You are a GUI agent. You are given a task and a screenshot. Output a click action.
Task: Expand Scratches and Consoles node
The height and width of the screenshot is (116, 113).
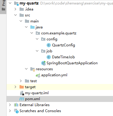point(10,111)
